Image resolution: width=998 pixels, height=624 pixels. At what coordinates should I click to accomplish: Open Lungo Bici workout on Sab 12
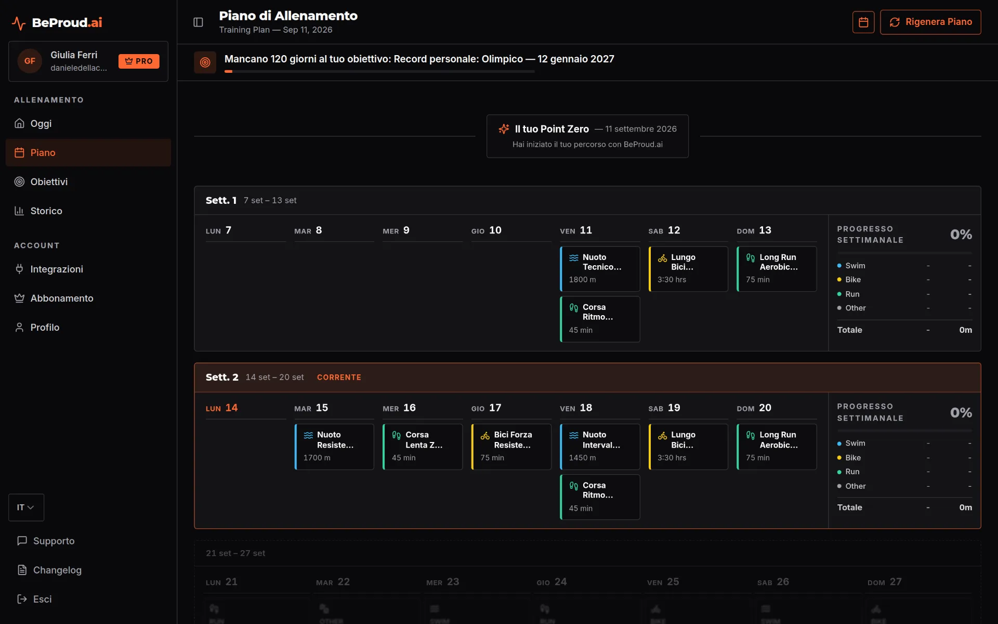pos(688,268)
